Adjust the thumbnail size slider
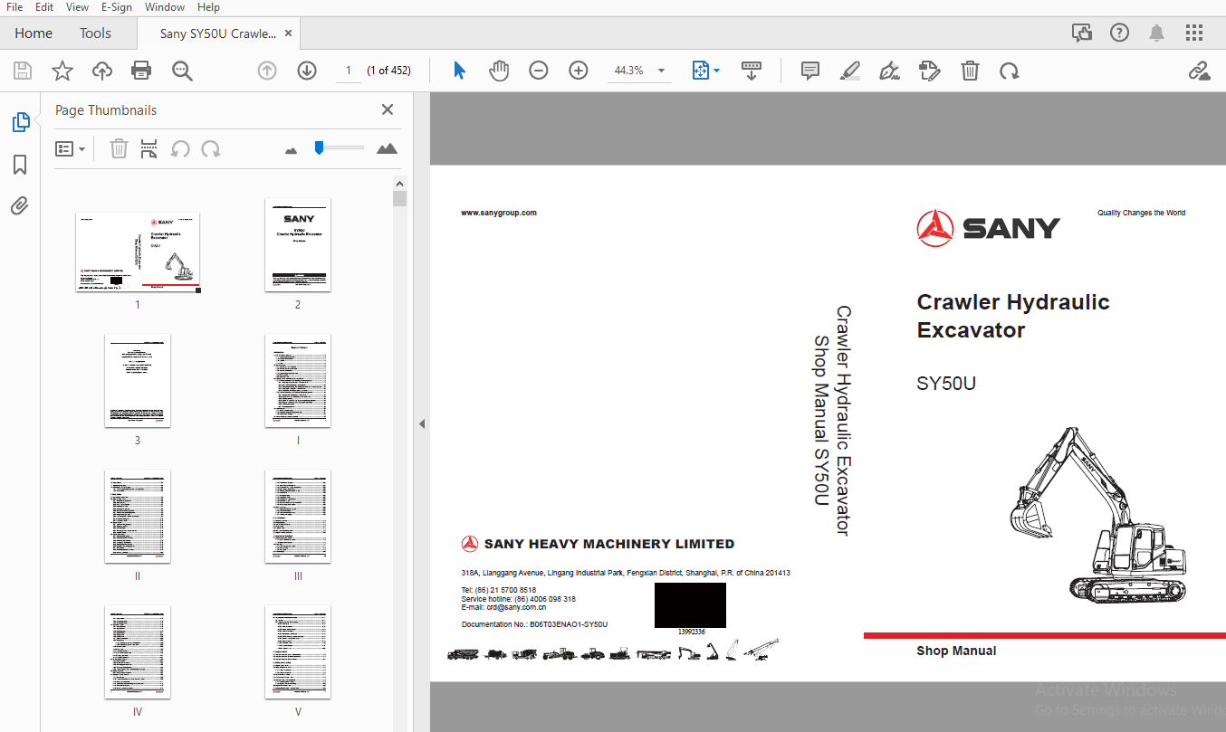This screenshot has height=732, width=1226. coord(319,147)
